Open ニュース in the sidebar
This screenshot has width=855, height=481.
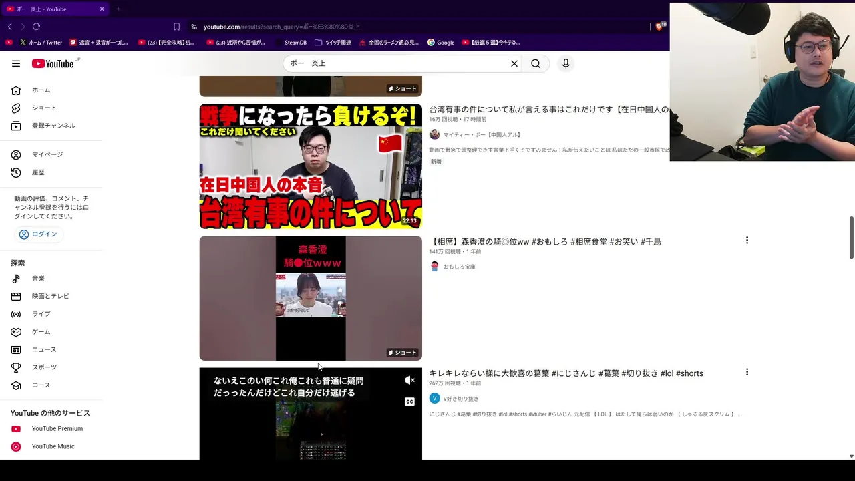click(x=51, y=349)
